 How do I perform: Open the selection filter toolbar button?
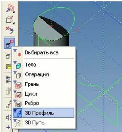point(9,43)
